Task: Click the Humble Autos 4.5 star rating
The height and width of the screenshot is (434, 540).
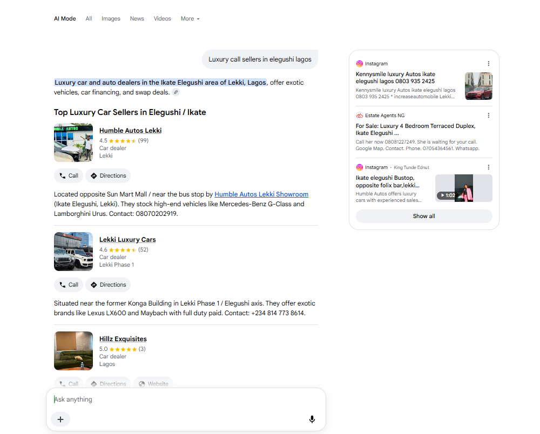Action: 124,141
